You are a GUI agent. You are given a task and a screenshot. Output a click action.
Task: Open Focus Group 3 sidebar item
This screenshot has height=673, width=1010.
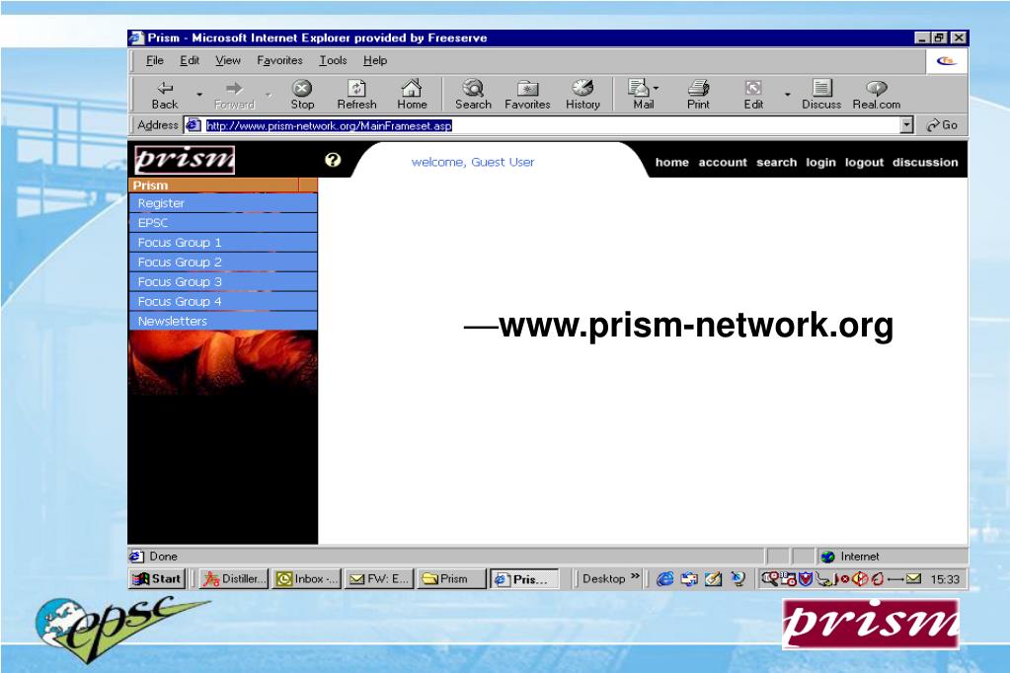click(223, 282)
